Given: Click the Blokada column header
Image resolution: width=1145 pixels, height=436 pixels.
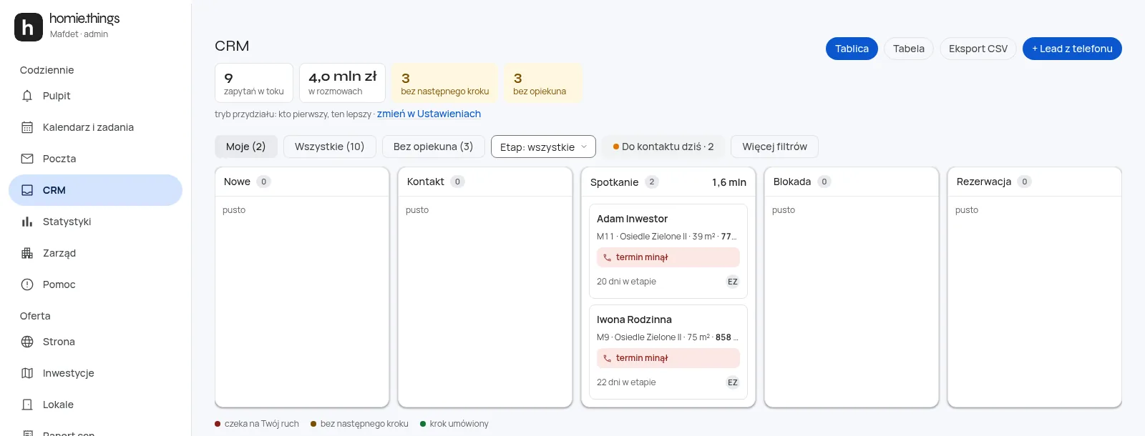Looking at the screenshot, I should click(852, 182).
